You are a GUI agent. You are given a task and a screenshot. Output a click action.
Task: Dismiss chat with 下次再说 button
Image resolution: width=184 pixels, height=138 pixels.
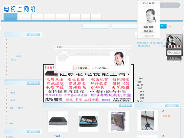(100, 68)
